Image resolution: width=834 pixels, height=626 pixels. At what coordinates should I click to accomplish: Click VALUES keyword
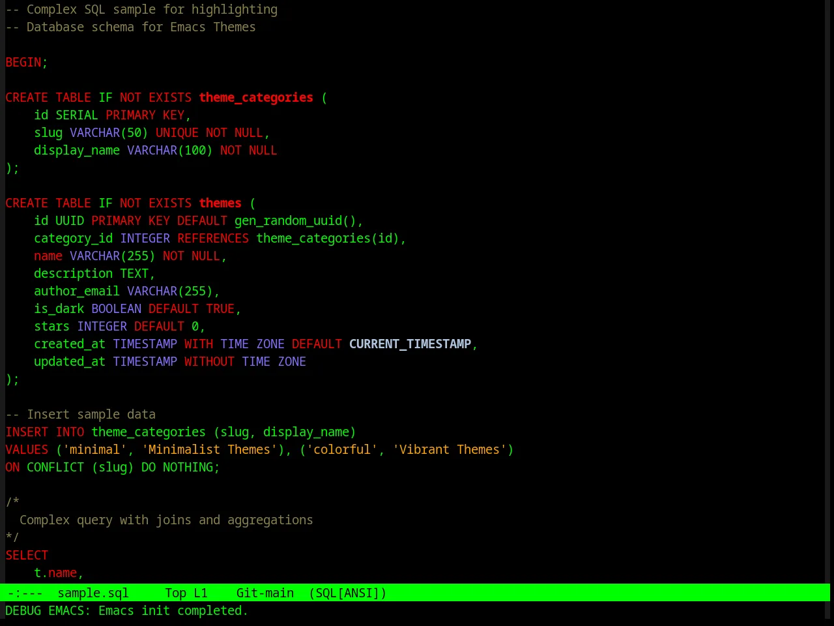click(x=27, y=449)
